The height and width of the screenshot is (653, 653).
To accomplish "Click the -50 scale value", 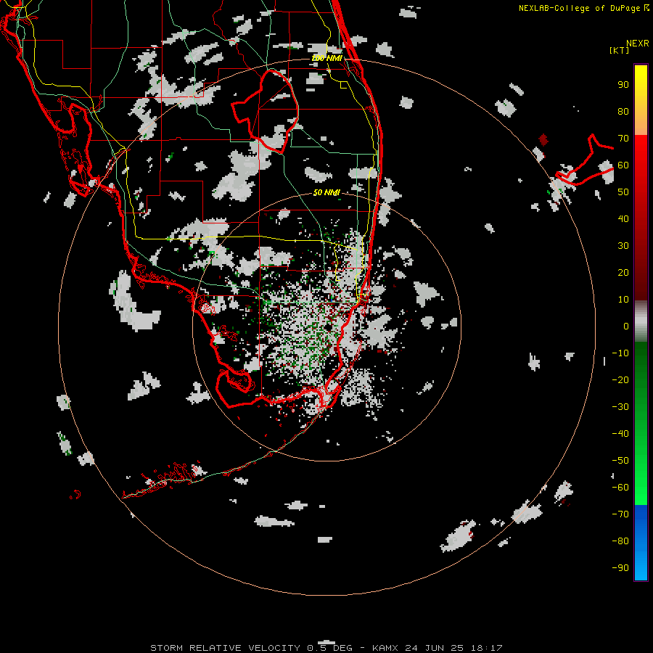I will (x=620, y=461).
